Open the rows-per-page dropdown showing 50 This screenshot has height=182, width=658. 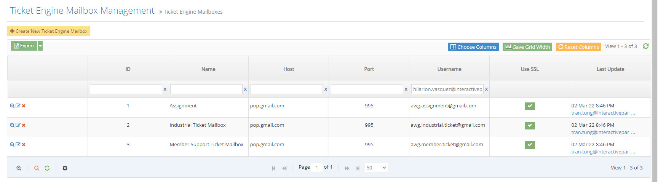click(376, 168)
